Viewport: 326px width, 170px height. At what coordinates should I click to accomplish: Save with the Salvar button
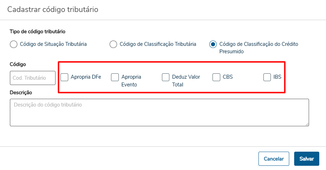pyautogui.click(x=307, y=159)
